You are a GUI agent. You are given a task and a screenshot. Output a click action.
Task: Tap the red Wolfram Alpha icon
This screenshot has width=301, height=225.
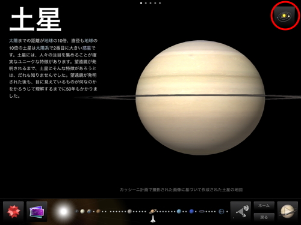(13, 211)
